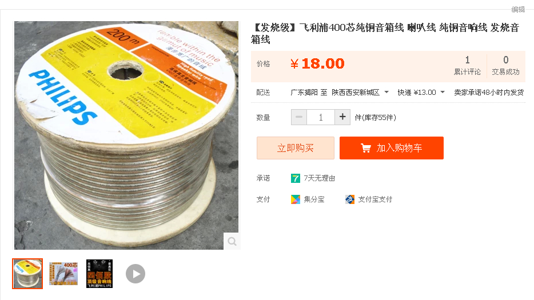Play the product video thumbnail

tap(136, 274)
